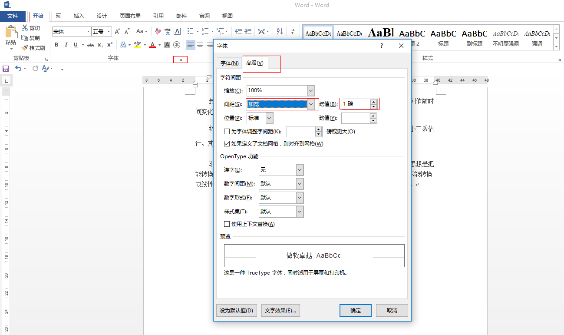The height and width of the screenshot is (335, 564).
Task: Click the Cut (剪切) scissors icon
Action: coord(25,27)
